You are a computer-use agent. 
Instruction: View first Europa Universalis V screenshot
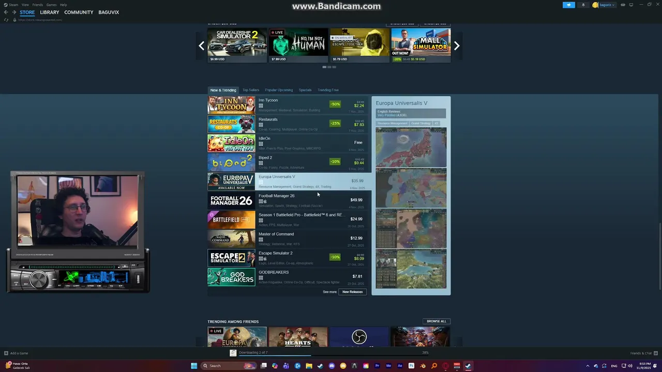tap(411, 147)
